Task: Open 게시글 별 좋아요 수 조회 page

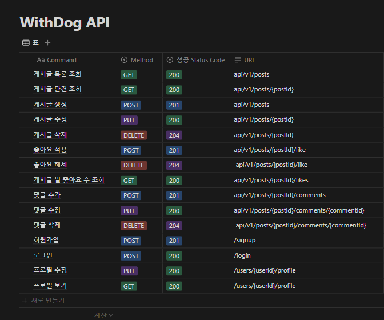Action: [69, 180]
